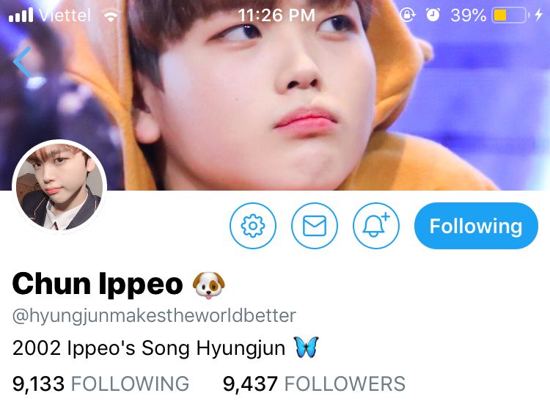The width and height of the screenshot is (550, 415).
Task: Tap the bio text Song Hyungjun
Action: pos(213,348)
